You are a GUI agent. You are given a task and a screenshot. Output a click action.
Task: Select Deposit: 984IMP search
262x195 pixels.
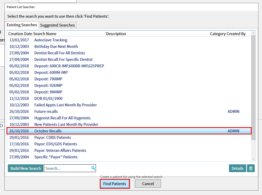tap(129, 92)
